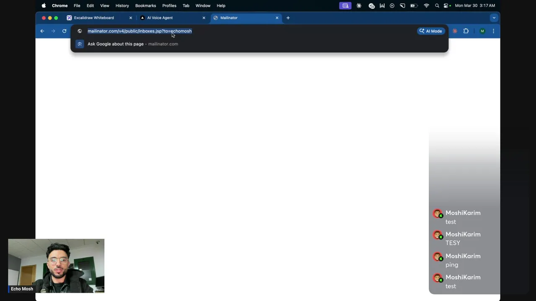Open a new tab with plus button
The height and width of the screenshot is (301, 536).
tap(288, 18)
